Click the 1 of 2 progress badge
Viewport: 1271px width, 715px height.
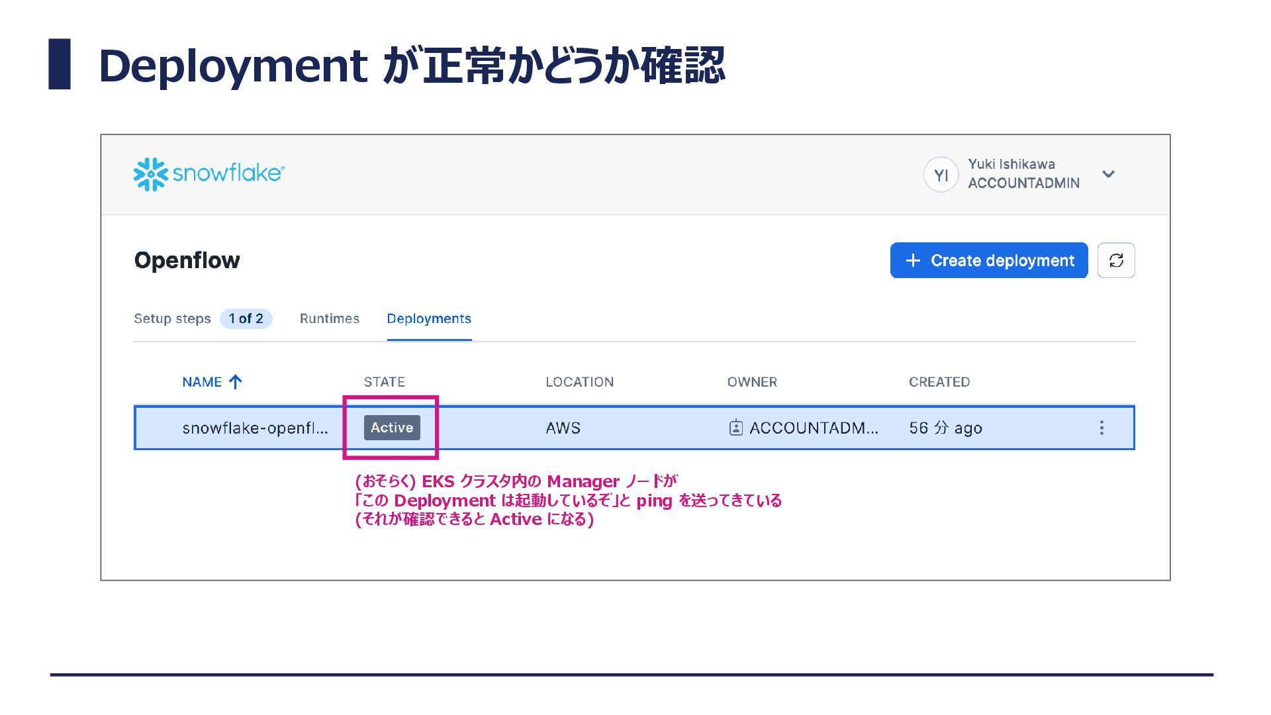pyautogui.click(x=246, y=318)
